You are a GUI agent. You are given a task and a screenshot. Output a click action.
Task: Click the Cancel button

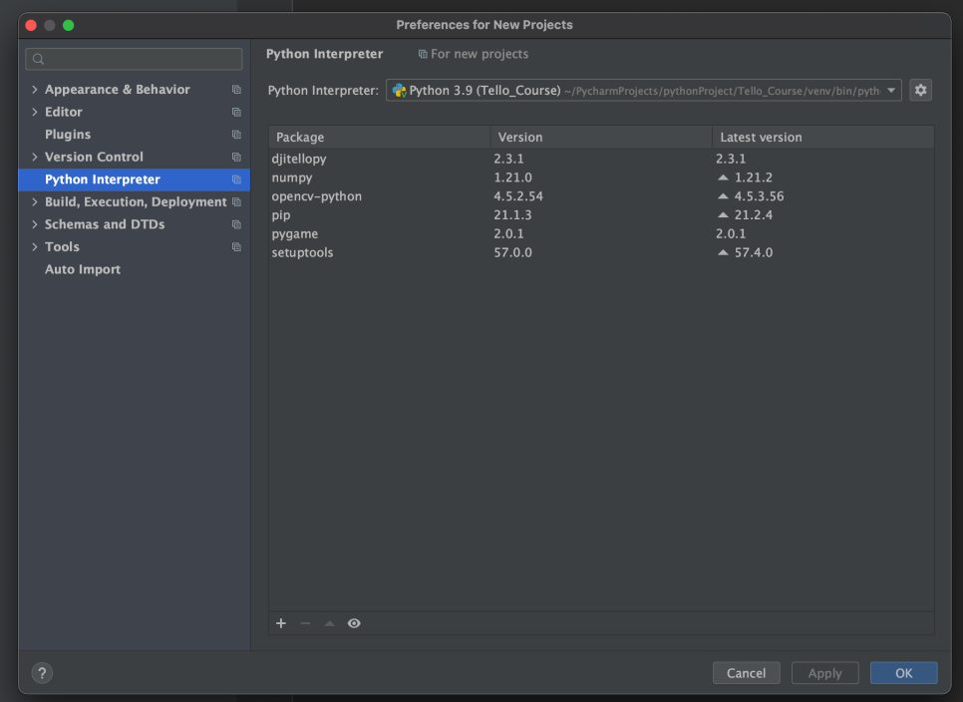pyautogui.click(x=747, y=673)
